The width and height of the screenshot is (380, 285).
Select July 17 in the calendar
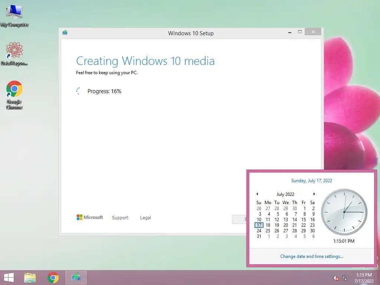coord(259,225)
